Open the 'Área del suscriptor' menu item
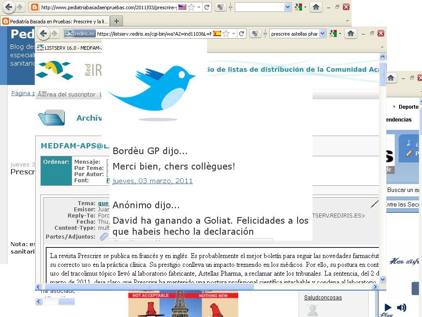 click(66, 94)
